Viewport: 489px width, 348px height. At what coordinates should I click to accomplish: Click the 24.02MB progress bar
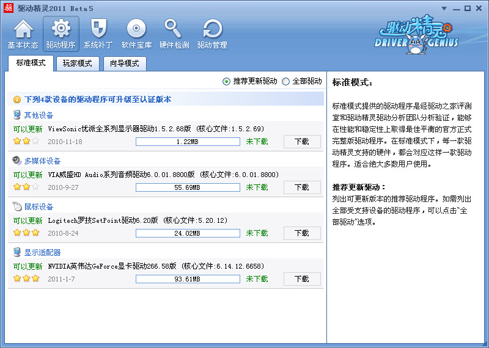coord(188,233)
